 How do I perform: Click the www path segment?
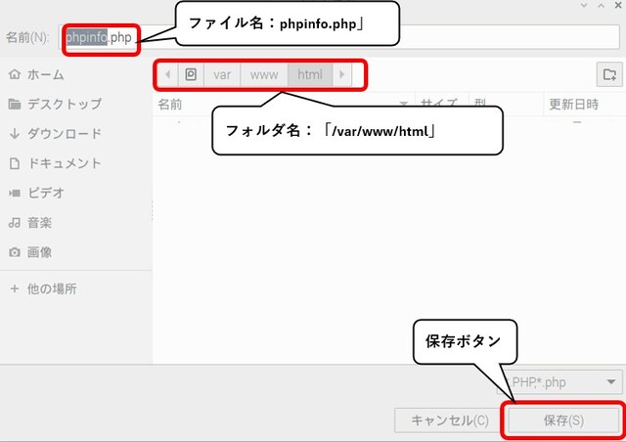click(264, 74)
